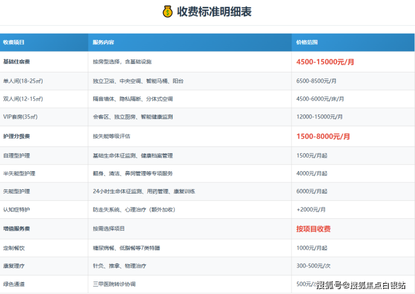Image resolution: width=415 pixels, height=294 pixels.
Task: Select the 服务内容 column header
Action: 104,42
